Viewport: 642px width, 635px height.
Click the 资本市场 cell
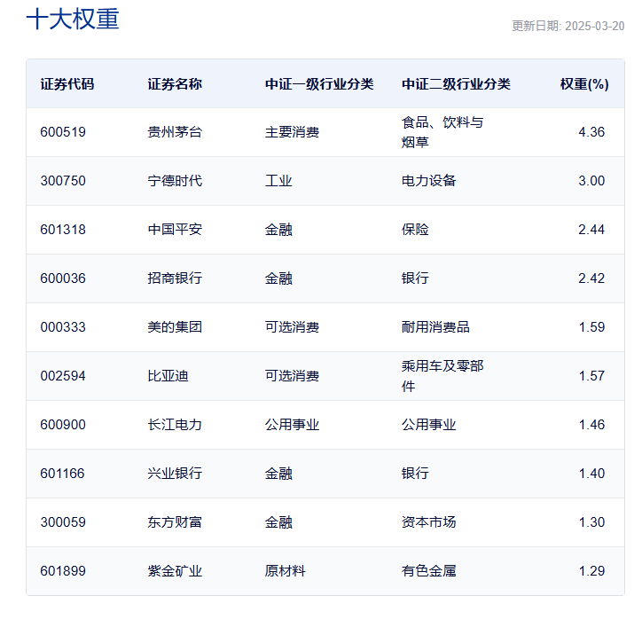point(428,521)
